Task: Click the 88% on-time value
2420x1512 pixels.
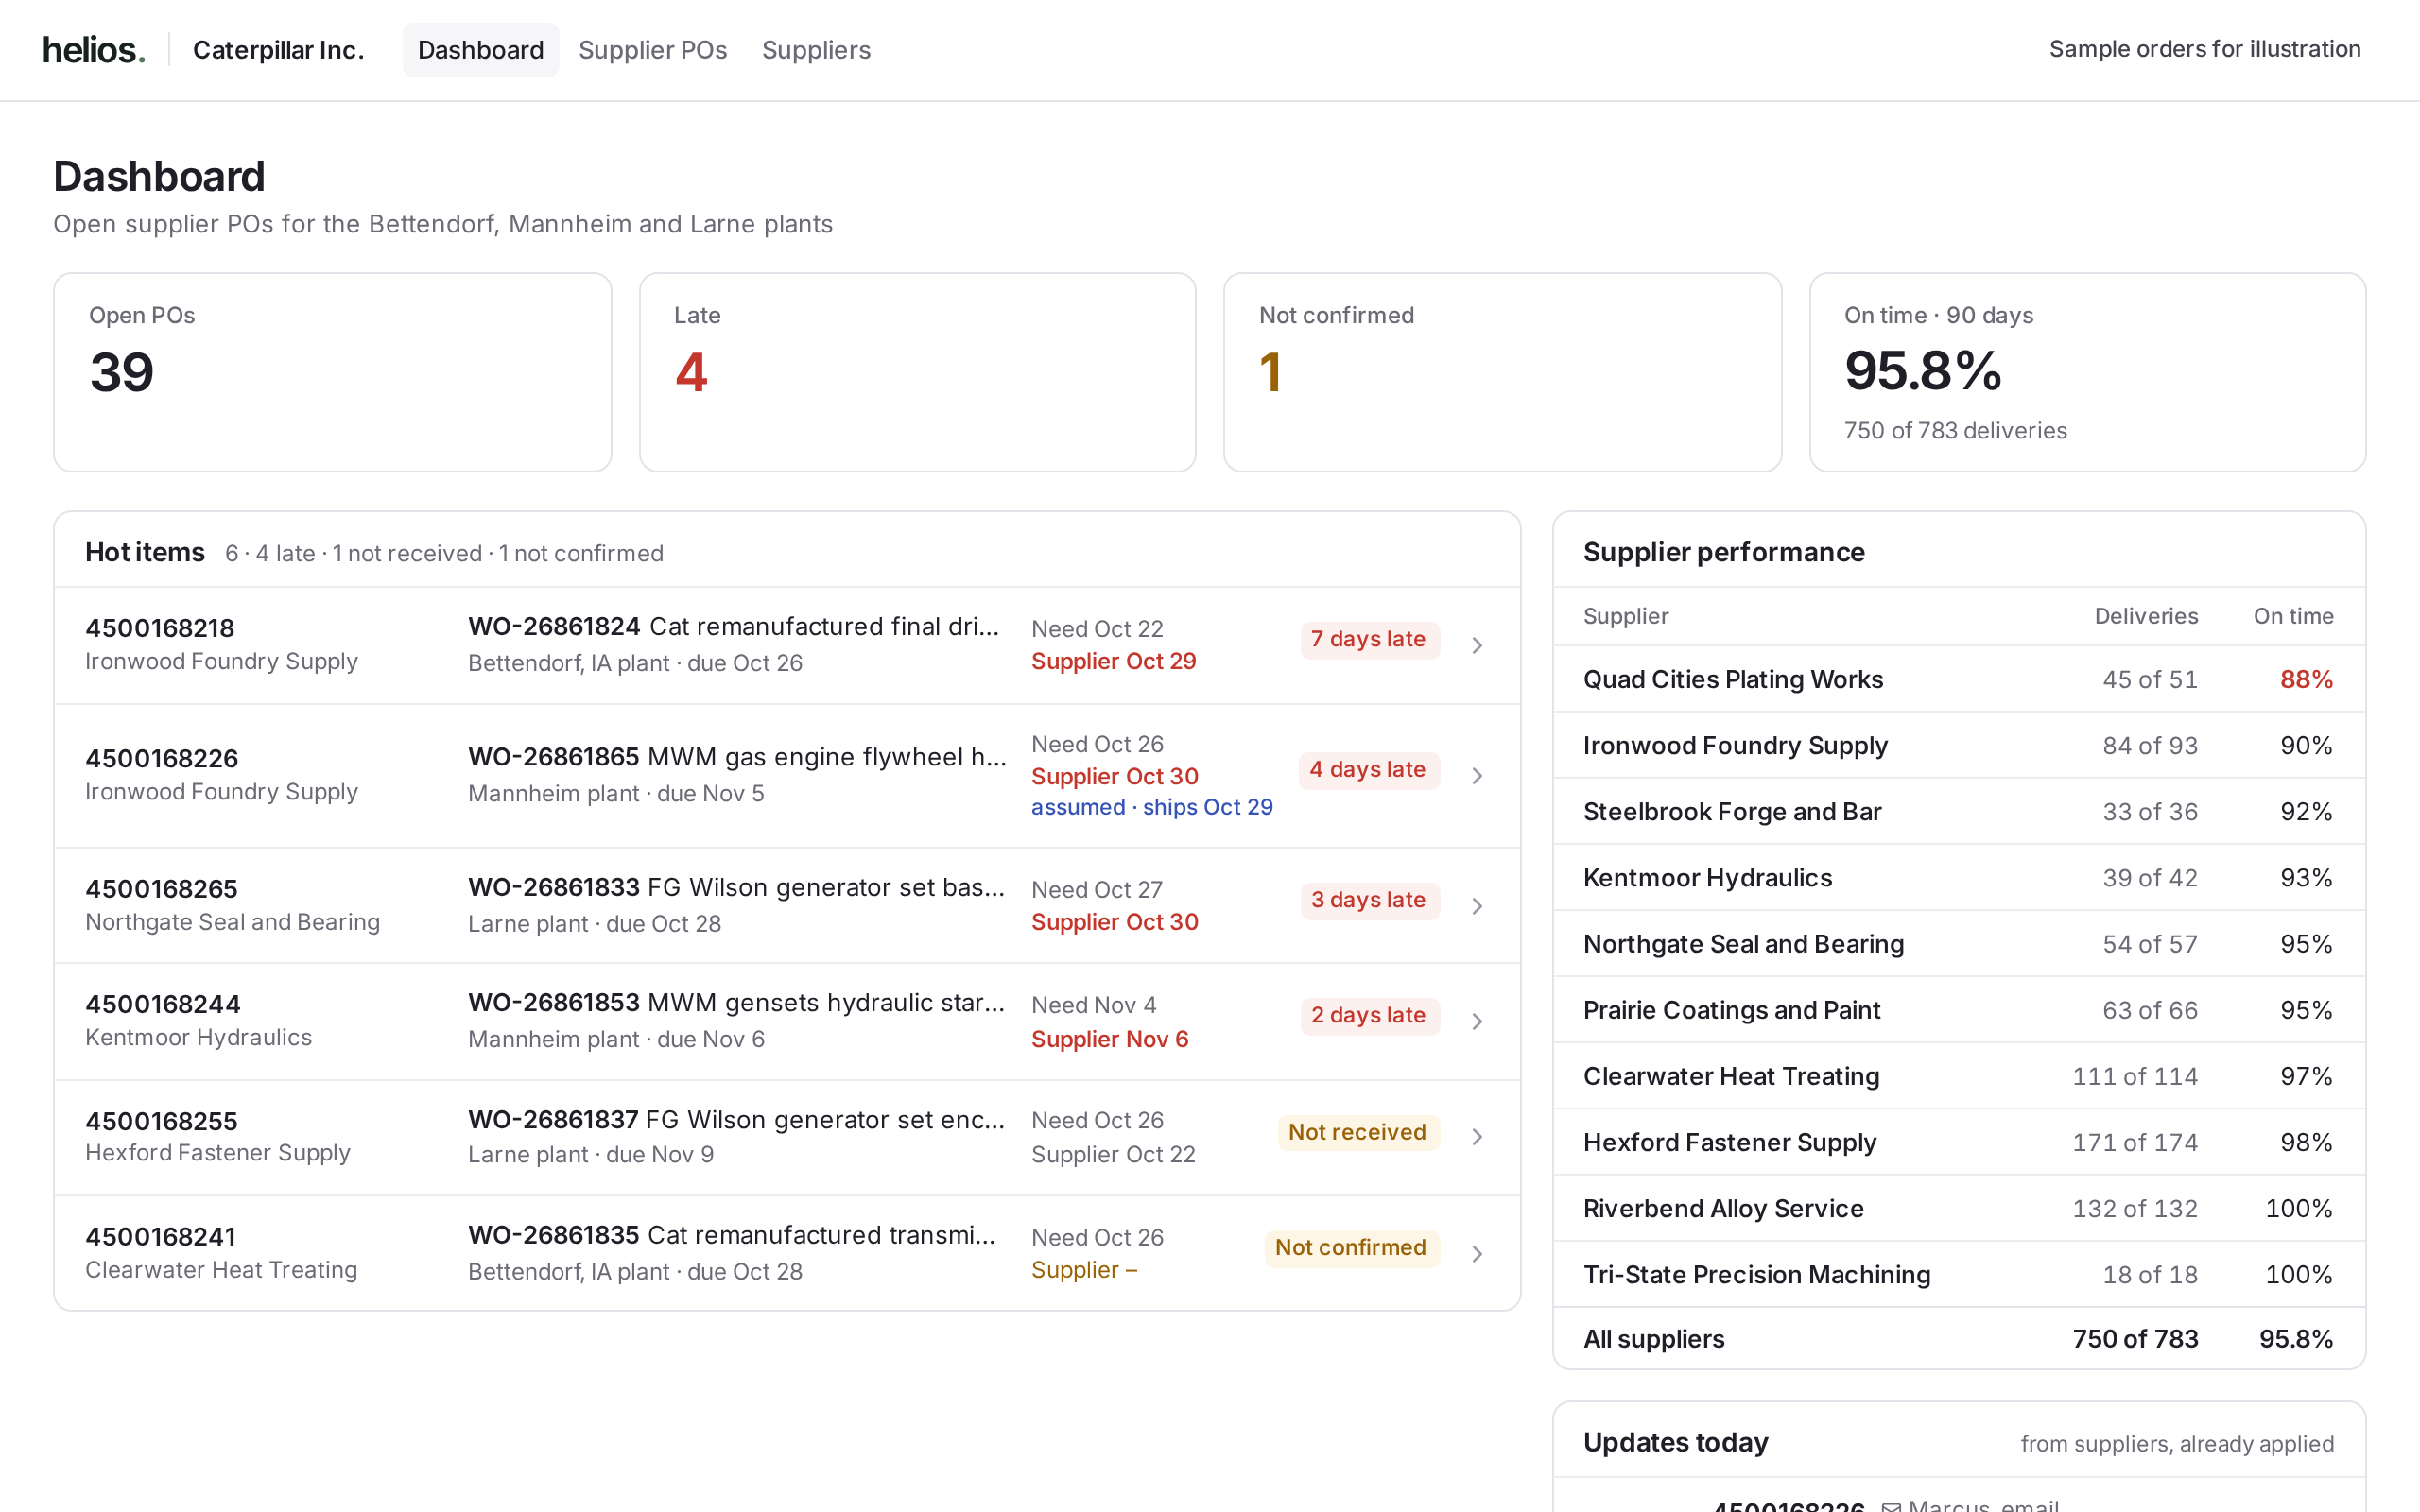Action: click(x=2306, y=680)
